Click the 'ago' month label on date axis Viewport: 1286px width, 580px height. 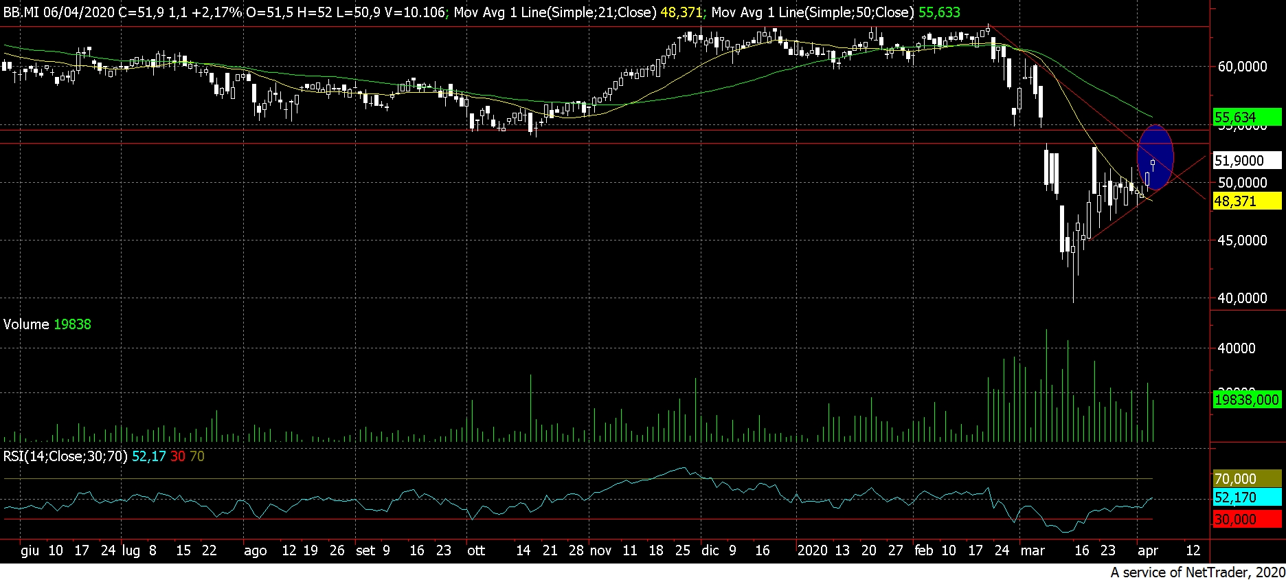coord(256,550)
